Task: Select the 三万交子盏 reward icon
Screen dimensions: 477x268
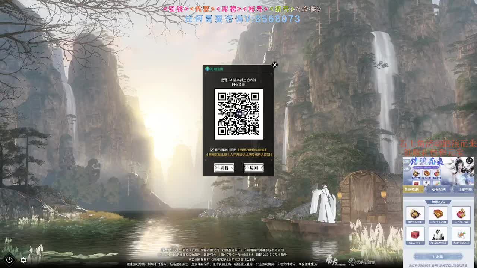Action: (x=461, y=214)
